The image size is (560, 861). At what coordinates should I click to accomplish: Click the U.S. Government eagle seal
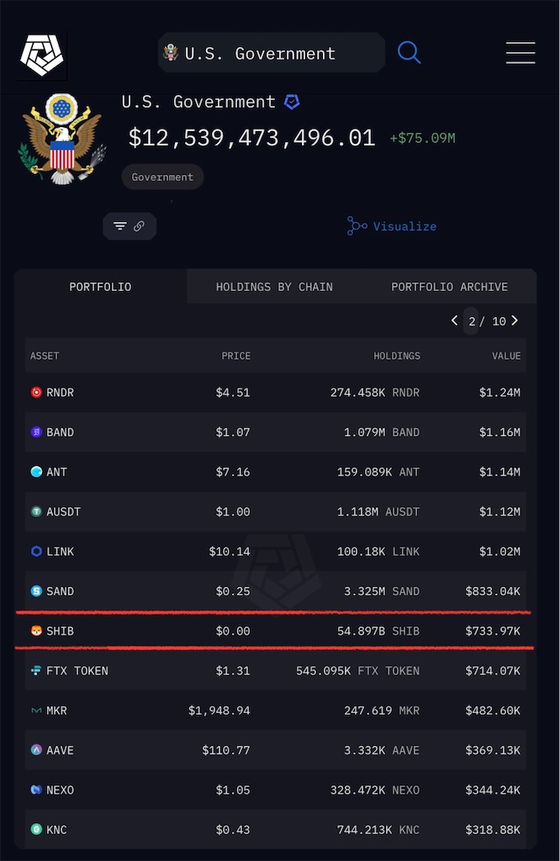pyautogui.click(x=62, y=139)
